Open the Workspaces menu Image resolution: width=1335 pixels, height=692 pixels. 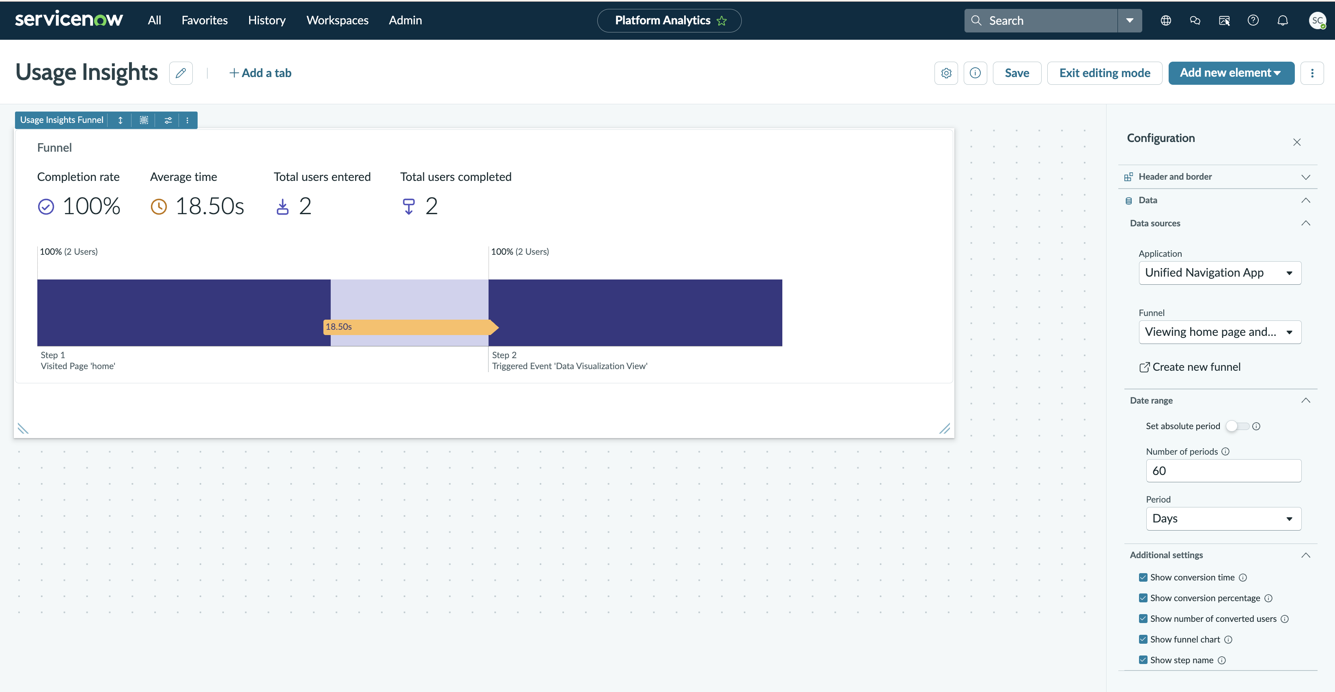[x=337, y=20]
